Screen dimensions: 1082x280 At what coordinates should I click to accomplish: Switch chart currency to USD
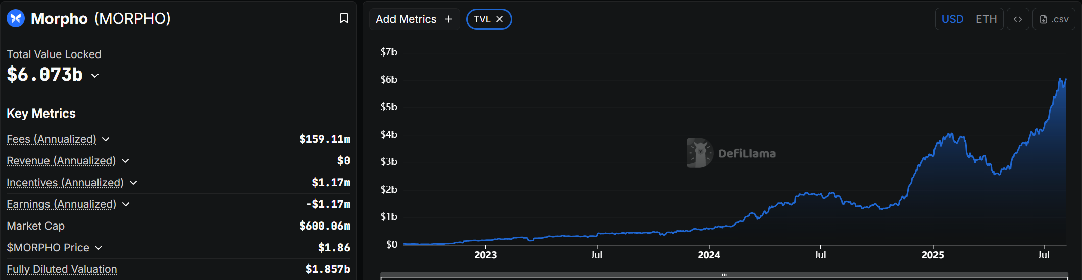952,19
